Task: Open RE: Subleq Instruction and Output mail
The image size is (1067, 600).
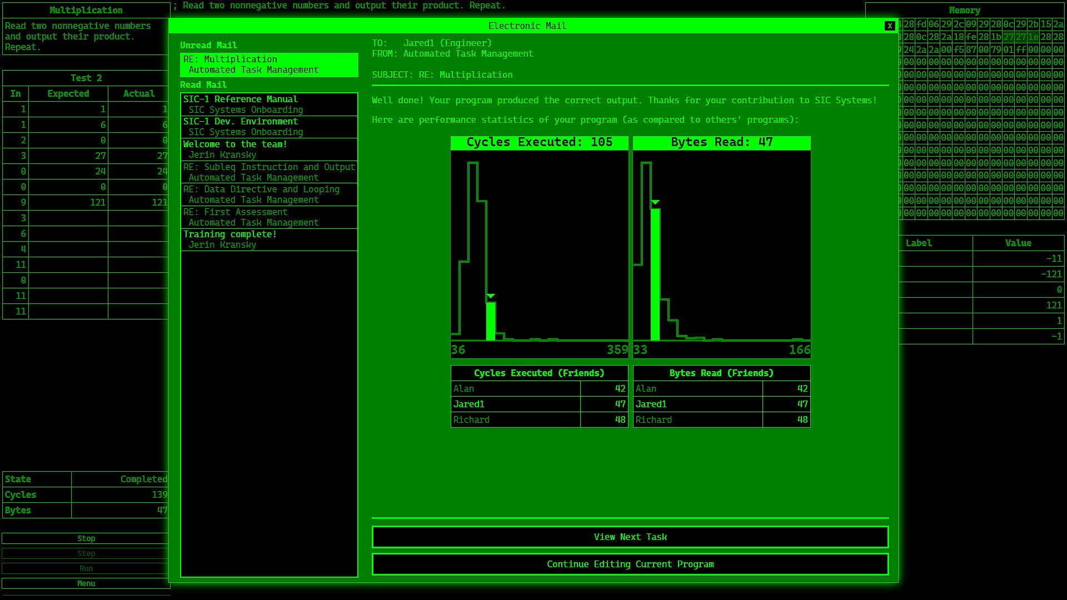Action: pyautogui.click(x=269, y=172)
